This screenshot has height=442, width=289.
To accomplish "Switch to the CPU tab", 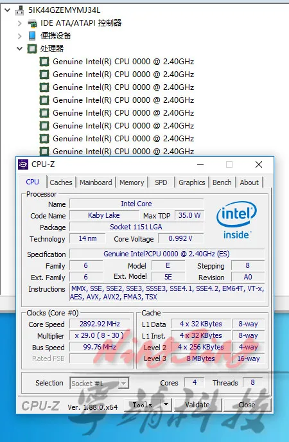I will pos(32,182).
